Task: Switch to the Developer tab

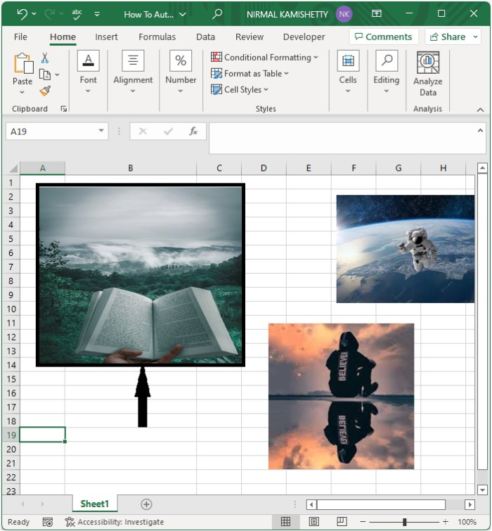Action: tap(304, 37)
